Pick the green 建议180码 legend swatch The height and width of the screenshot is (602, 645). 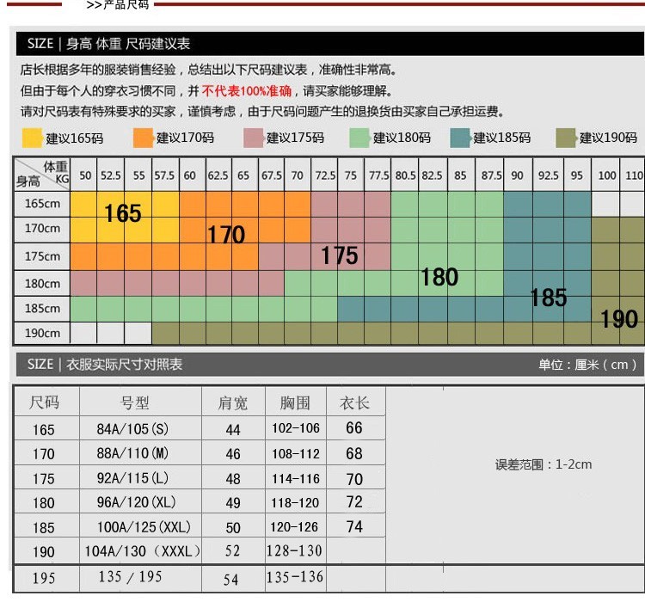click(359, 138)
